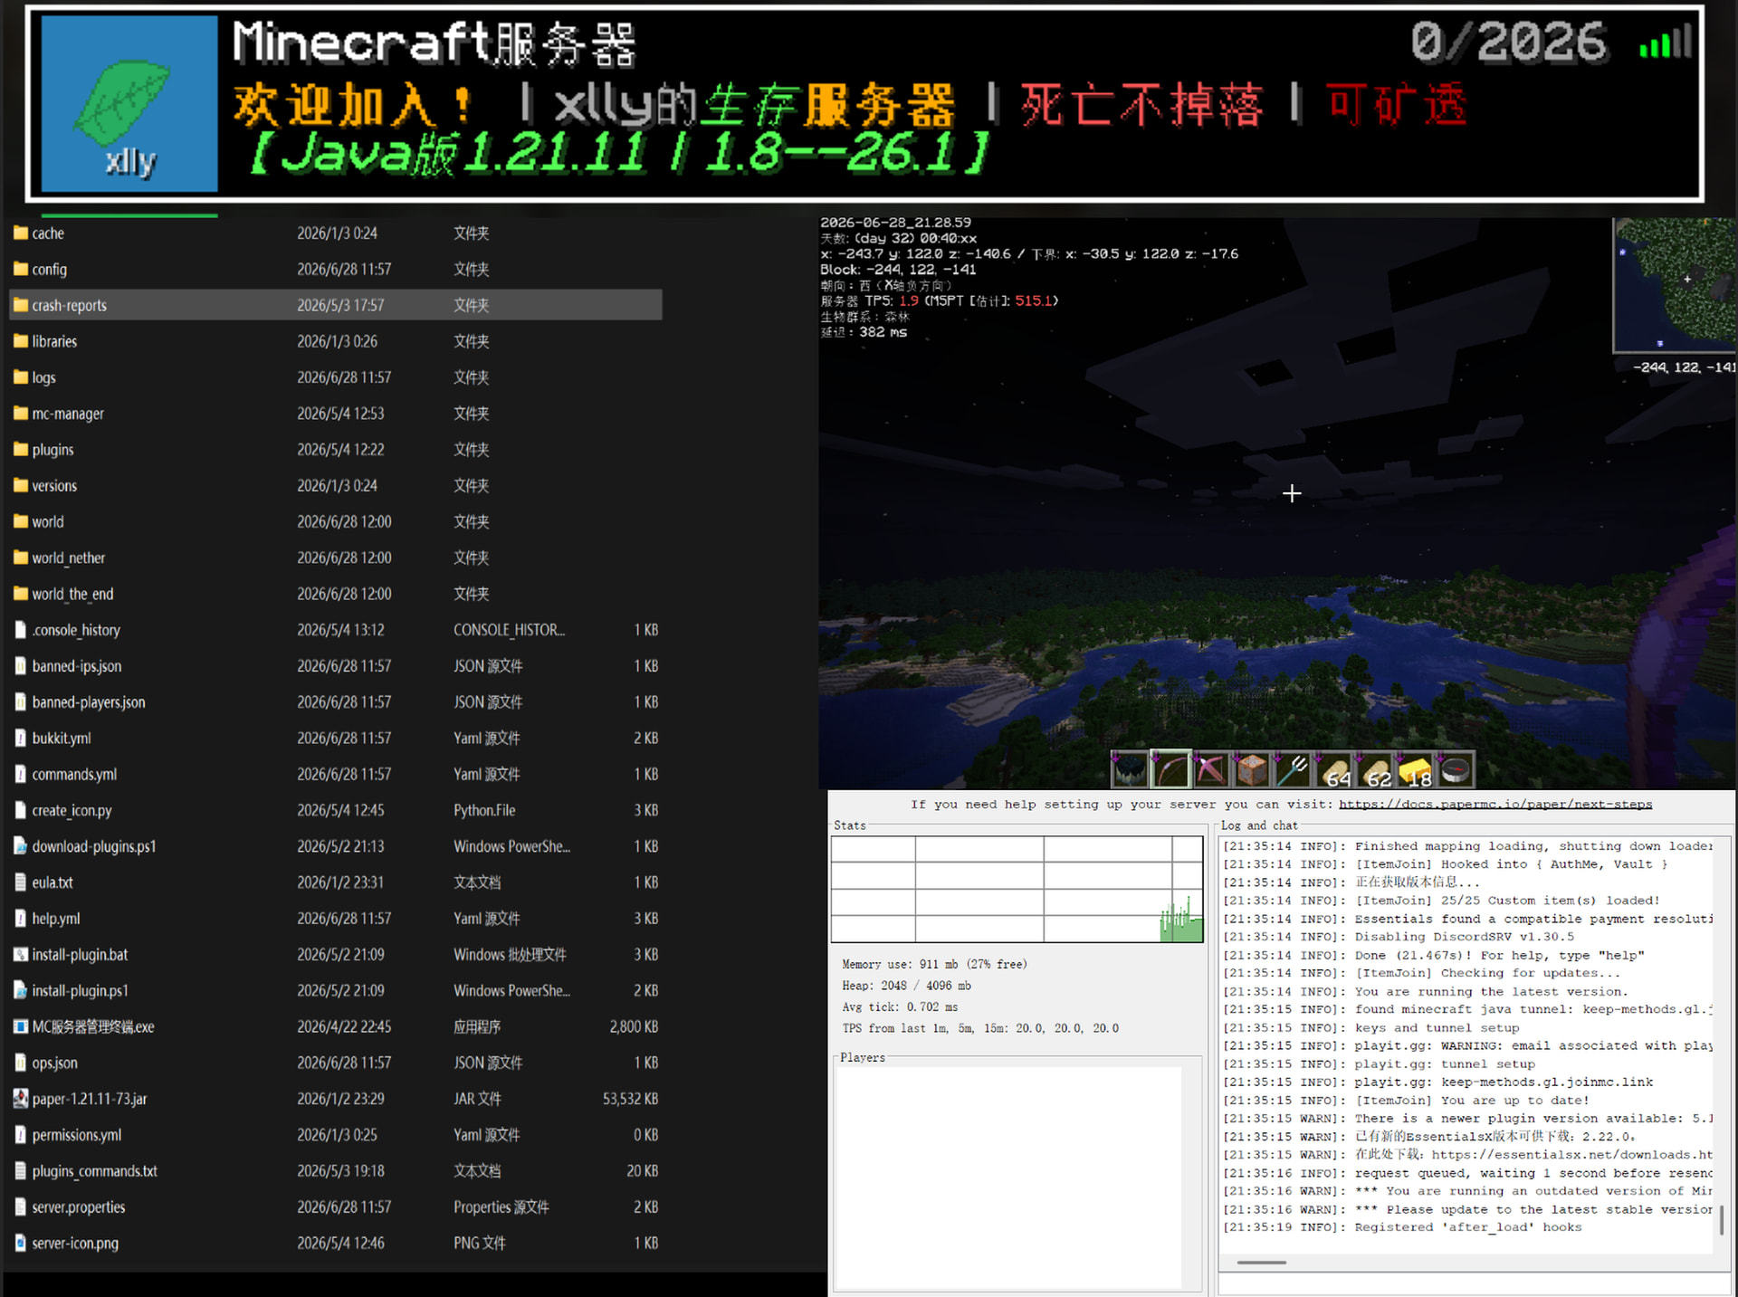Click the Stats tick graph
This screenshot has width=1738, height=1297.
click(x=1017, y=889)
